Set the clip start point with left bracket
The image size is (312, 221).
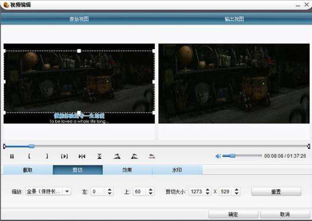[x=29, y=156]
